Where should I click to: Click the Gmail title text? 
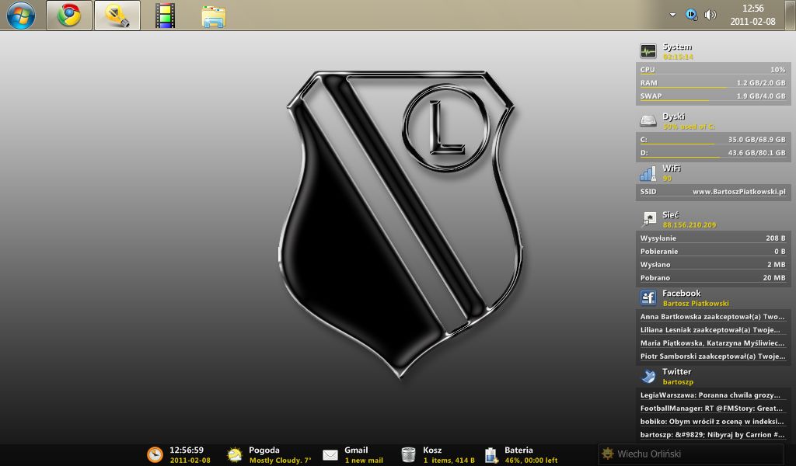point(356,450)
